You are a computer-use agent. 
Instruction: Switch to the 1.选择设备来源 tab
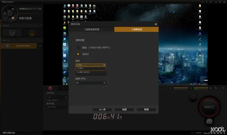91,29
